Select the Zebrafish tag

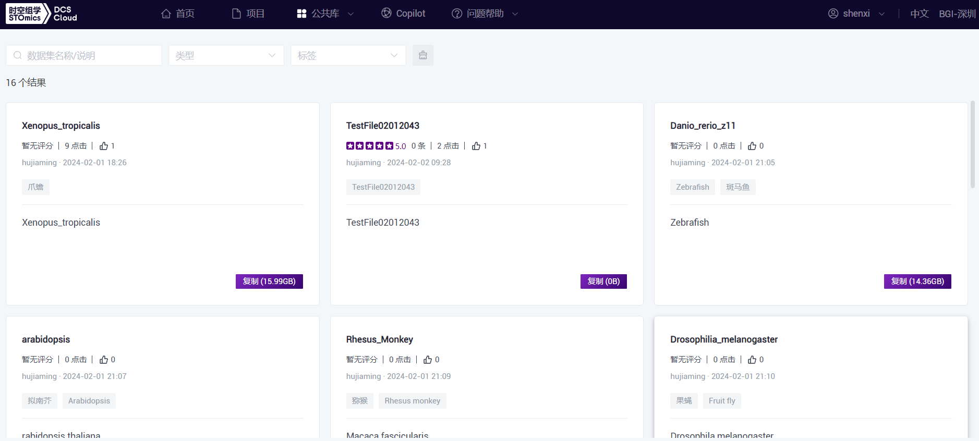(x=693, y=187)
